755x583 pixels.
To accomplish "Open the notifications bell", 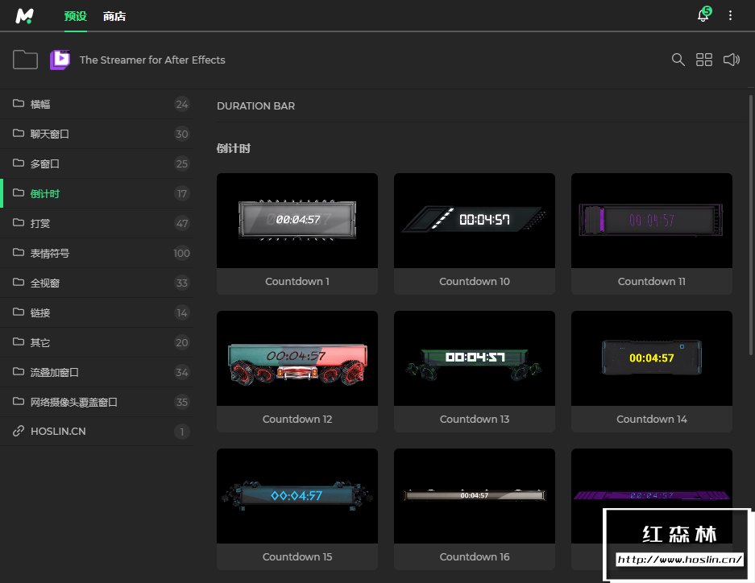I will [703, 15].
